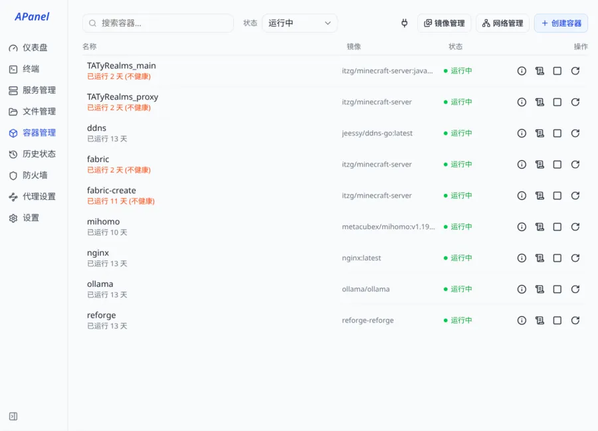Image resolution: width=598 pixels, height=431 pixels.
Task: Click the plug connection icon
Action: [404, 23]
